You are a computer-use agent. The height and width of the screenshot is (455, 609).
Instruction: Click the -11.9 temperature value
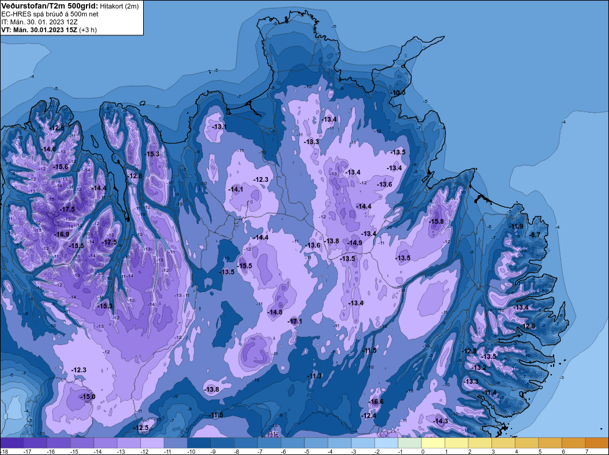(516, 226)
